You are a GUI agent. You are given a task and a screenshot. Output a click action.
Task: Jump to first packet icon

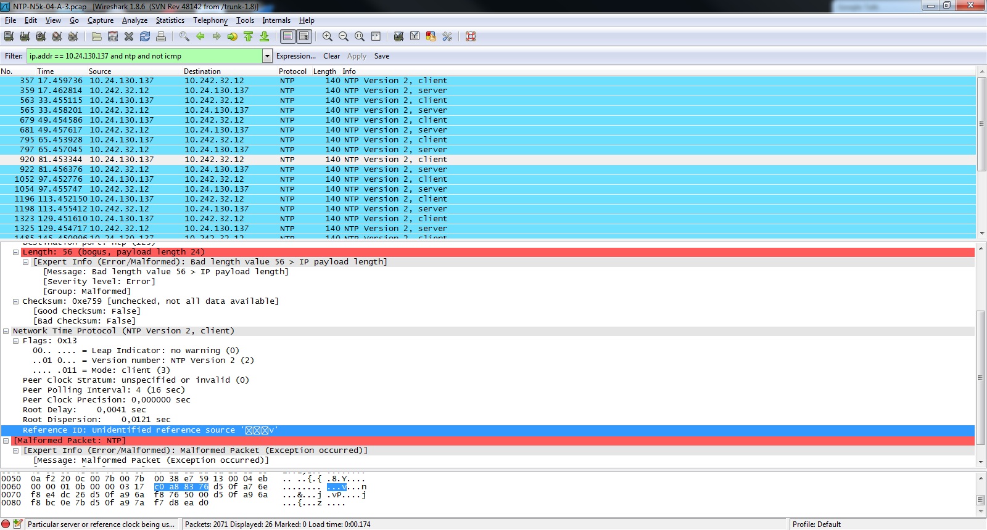click(x=249, y=36)
